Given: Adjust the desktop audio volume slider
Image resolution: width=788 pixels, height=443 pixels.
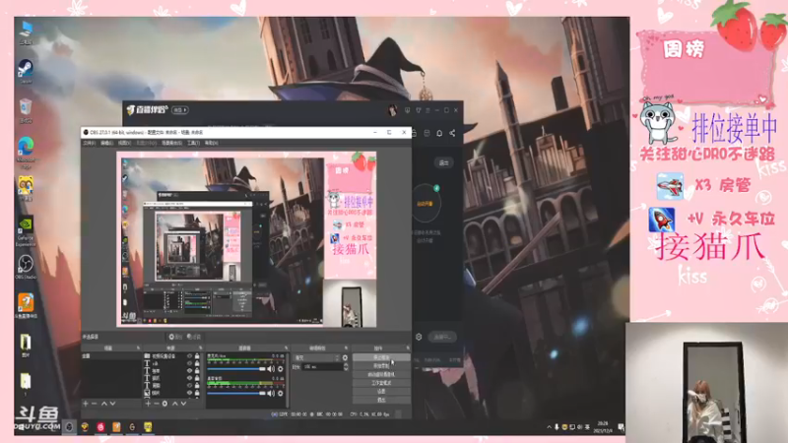Looking at the screenshot, I should coord(236,393).
